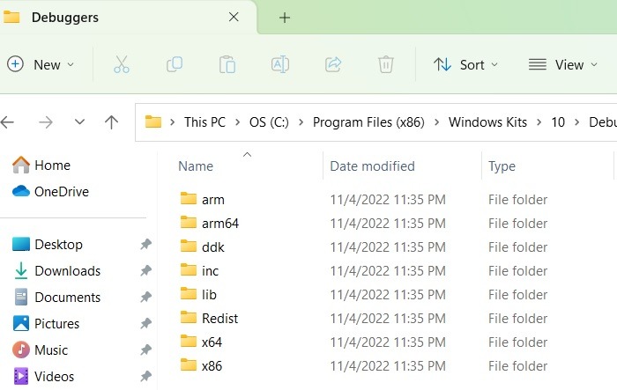
Task: Select the Debuggers tab
Action: 128,18
